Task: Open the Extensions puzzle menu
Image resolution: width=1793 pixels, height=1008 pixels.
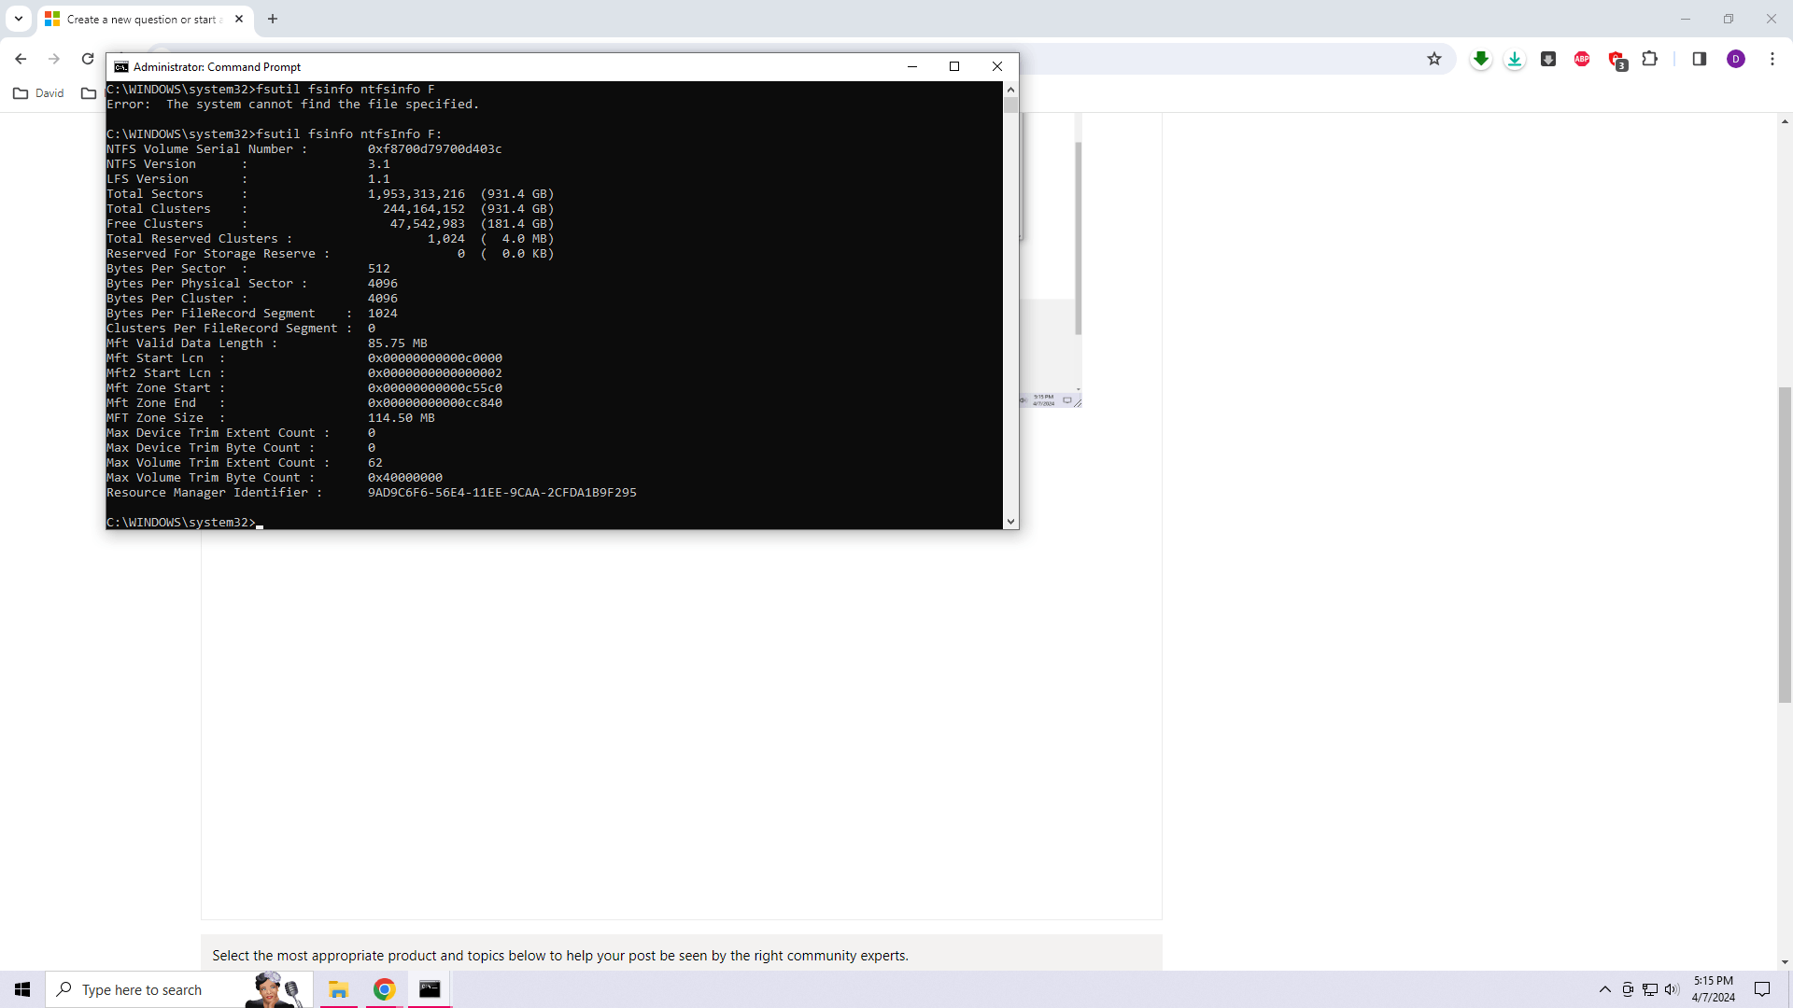Action: tap(1650, 59)
